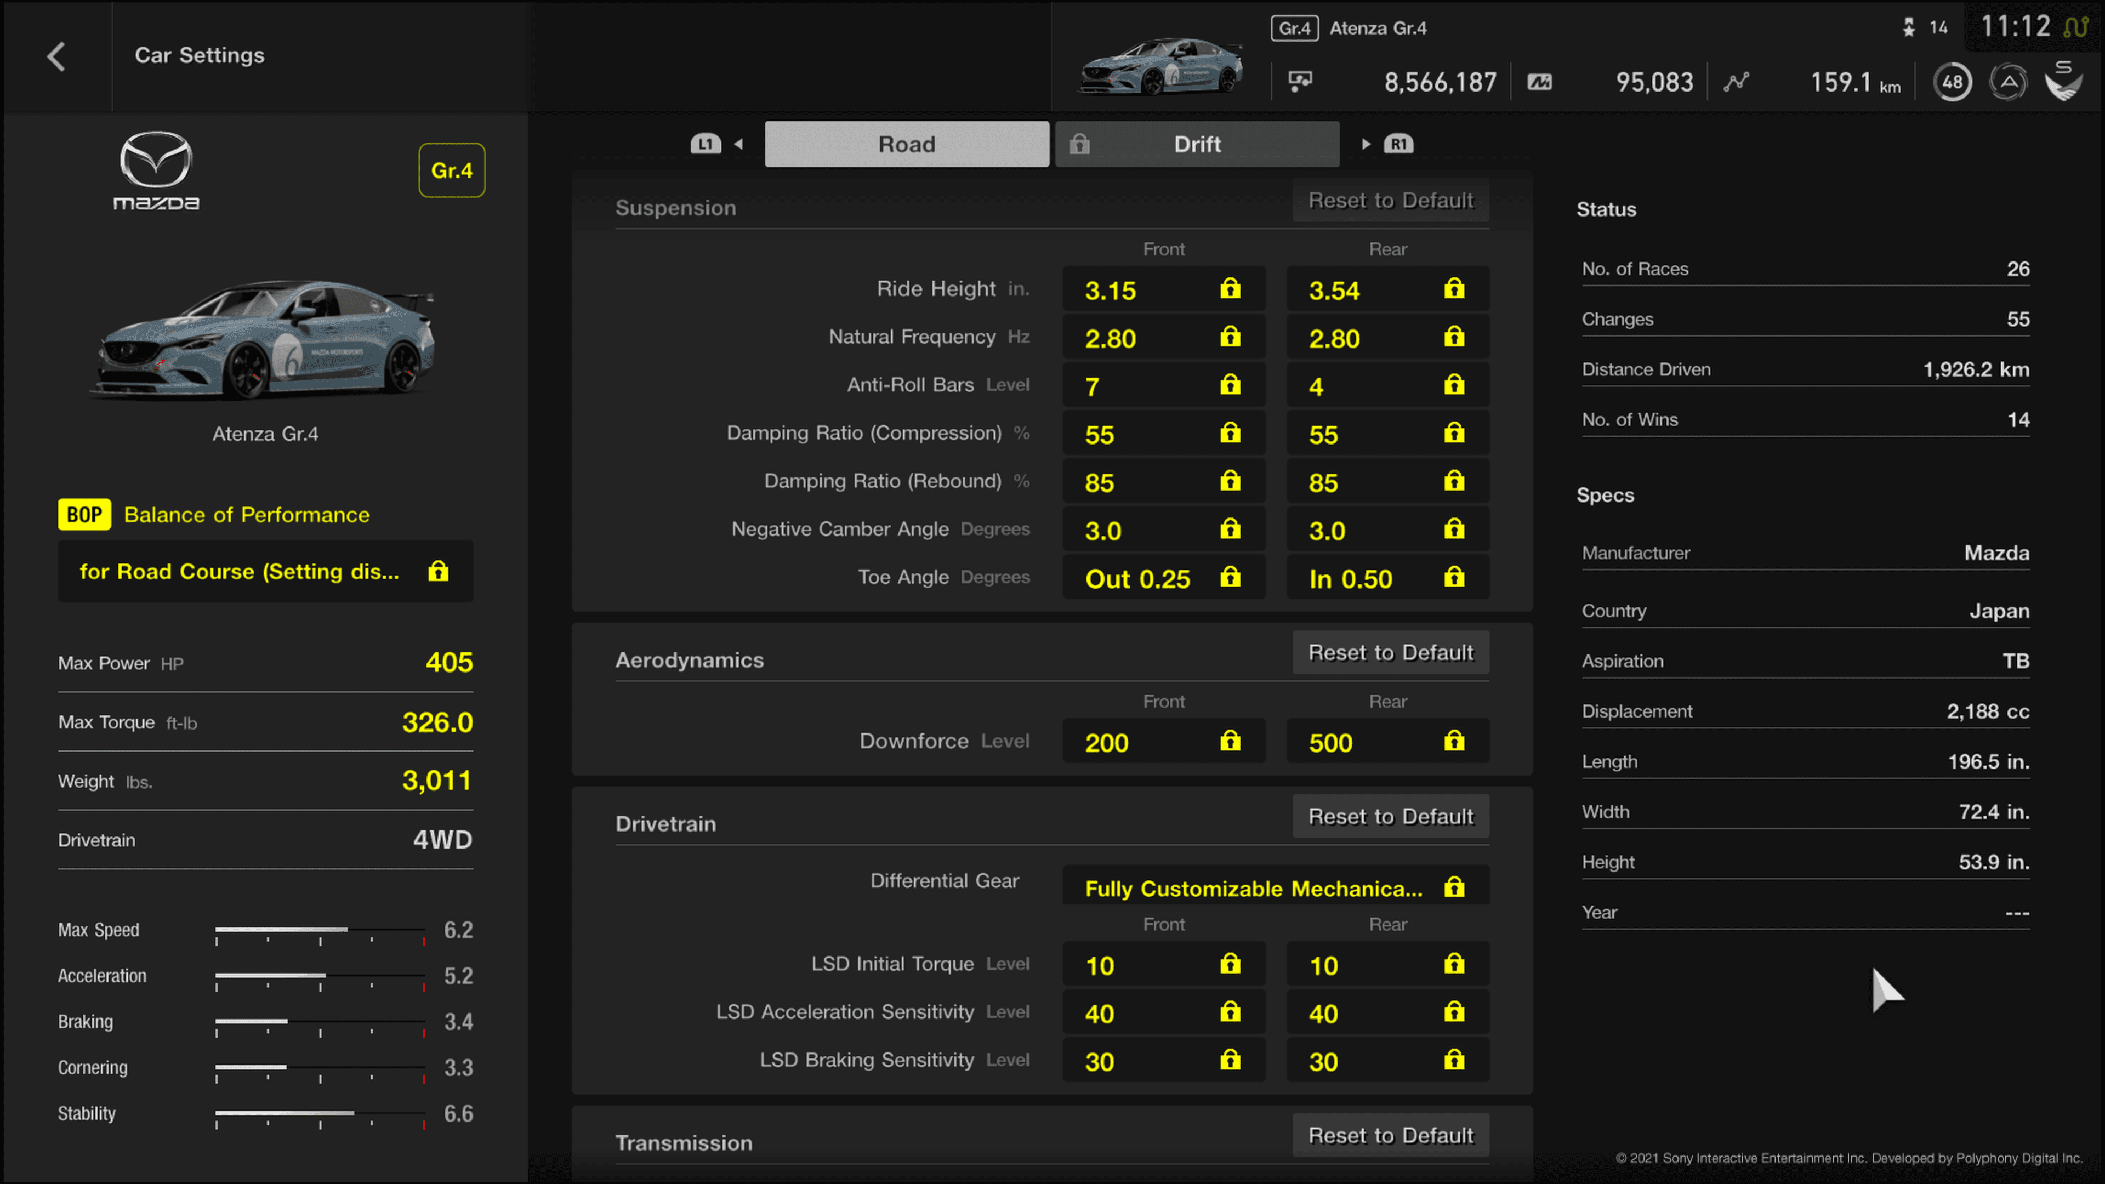Viewport: 2105px width, 1184px height.
Task: Adjust front Ride Height value 3.15
Action: pyautogui.click(x=1164, y=289)
